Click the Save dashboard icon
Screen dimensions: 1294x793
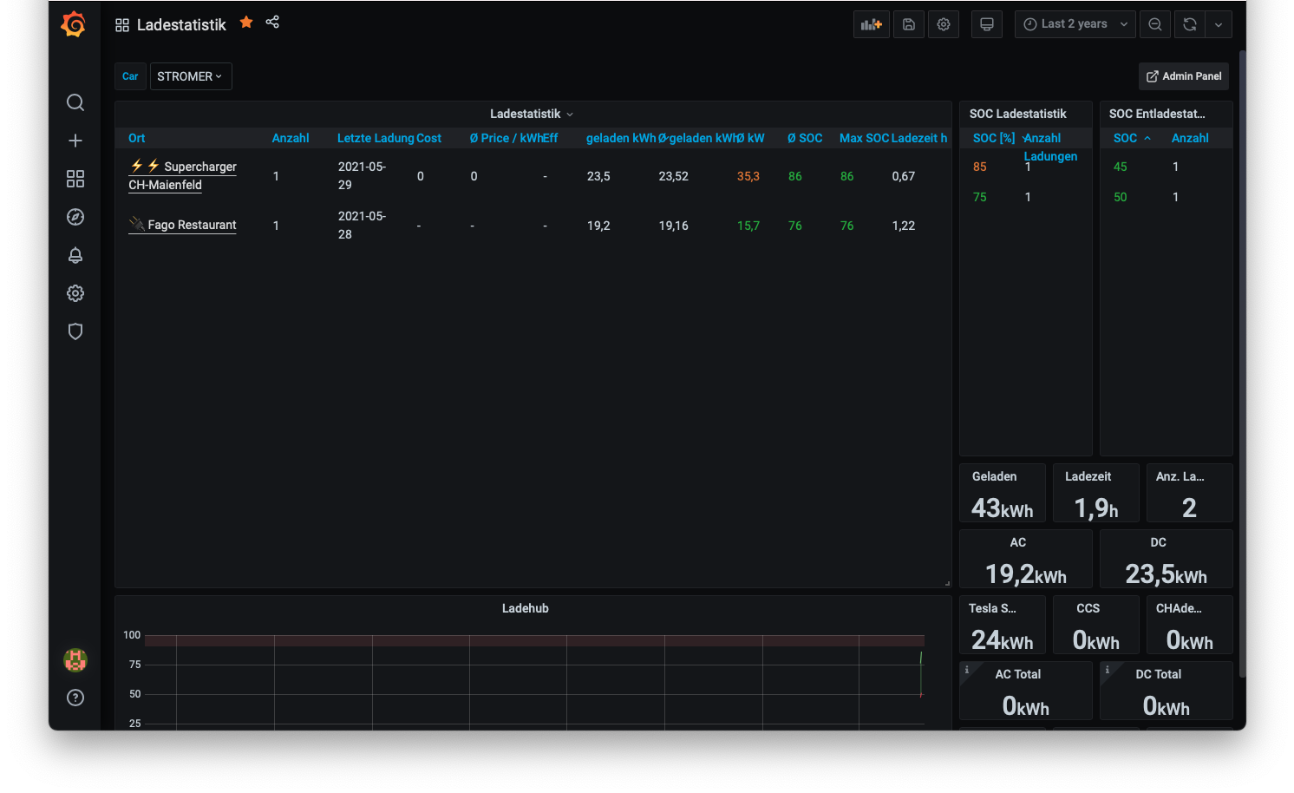click(908, 24)
